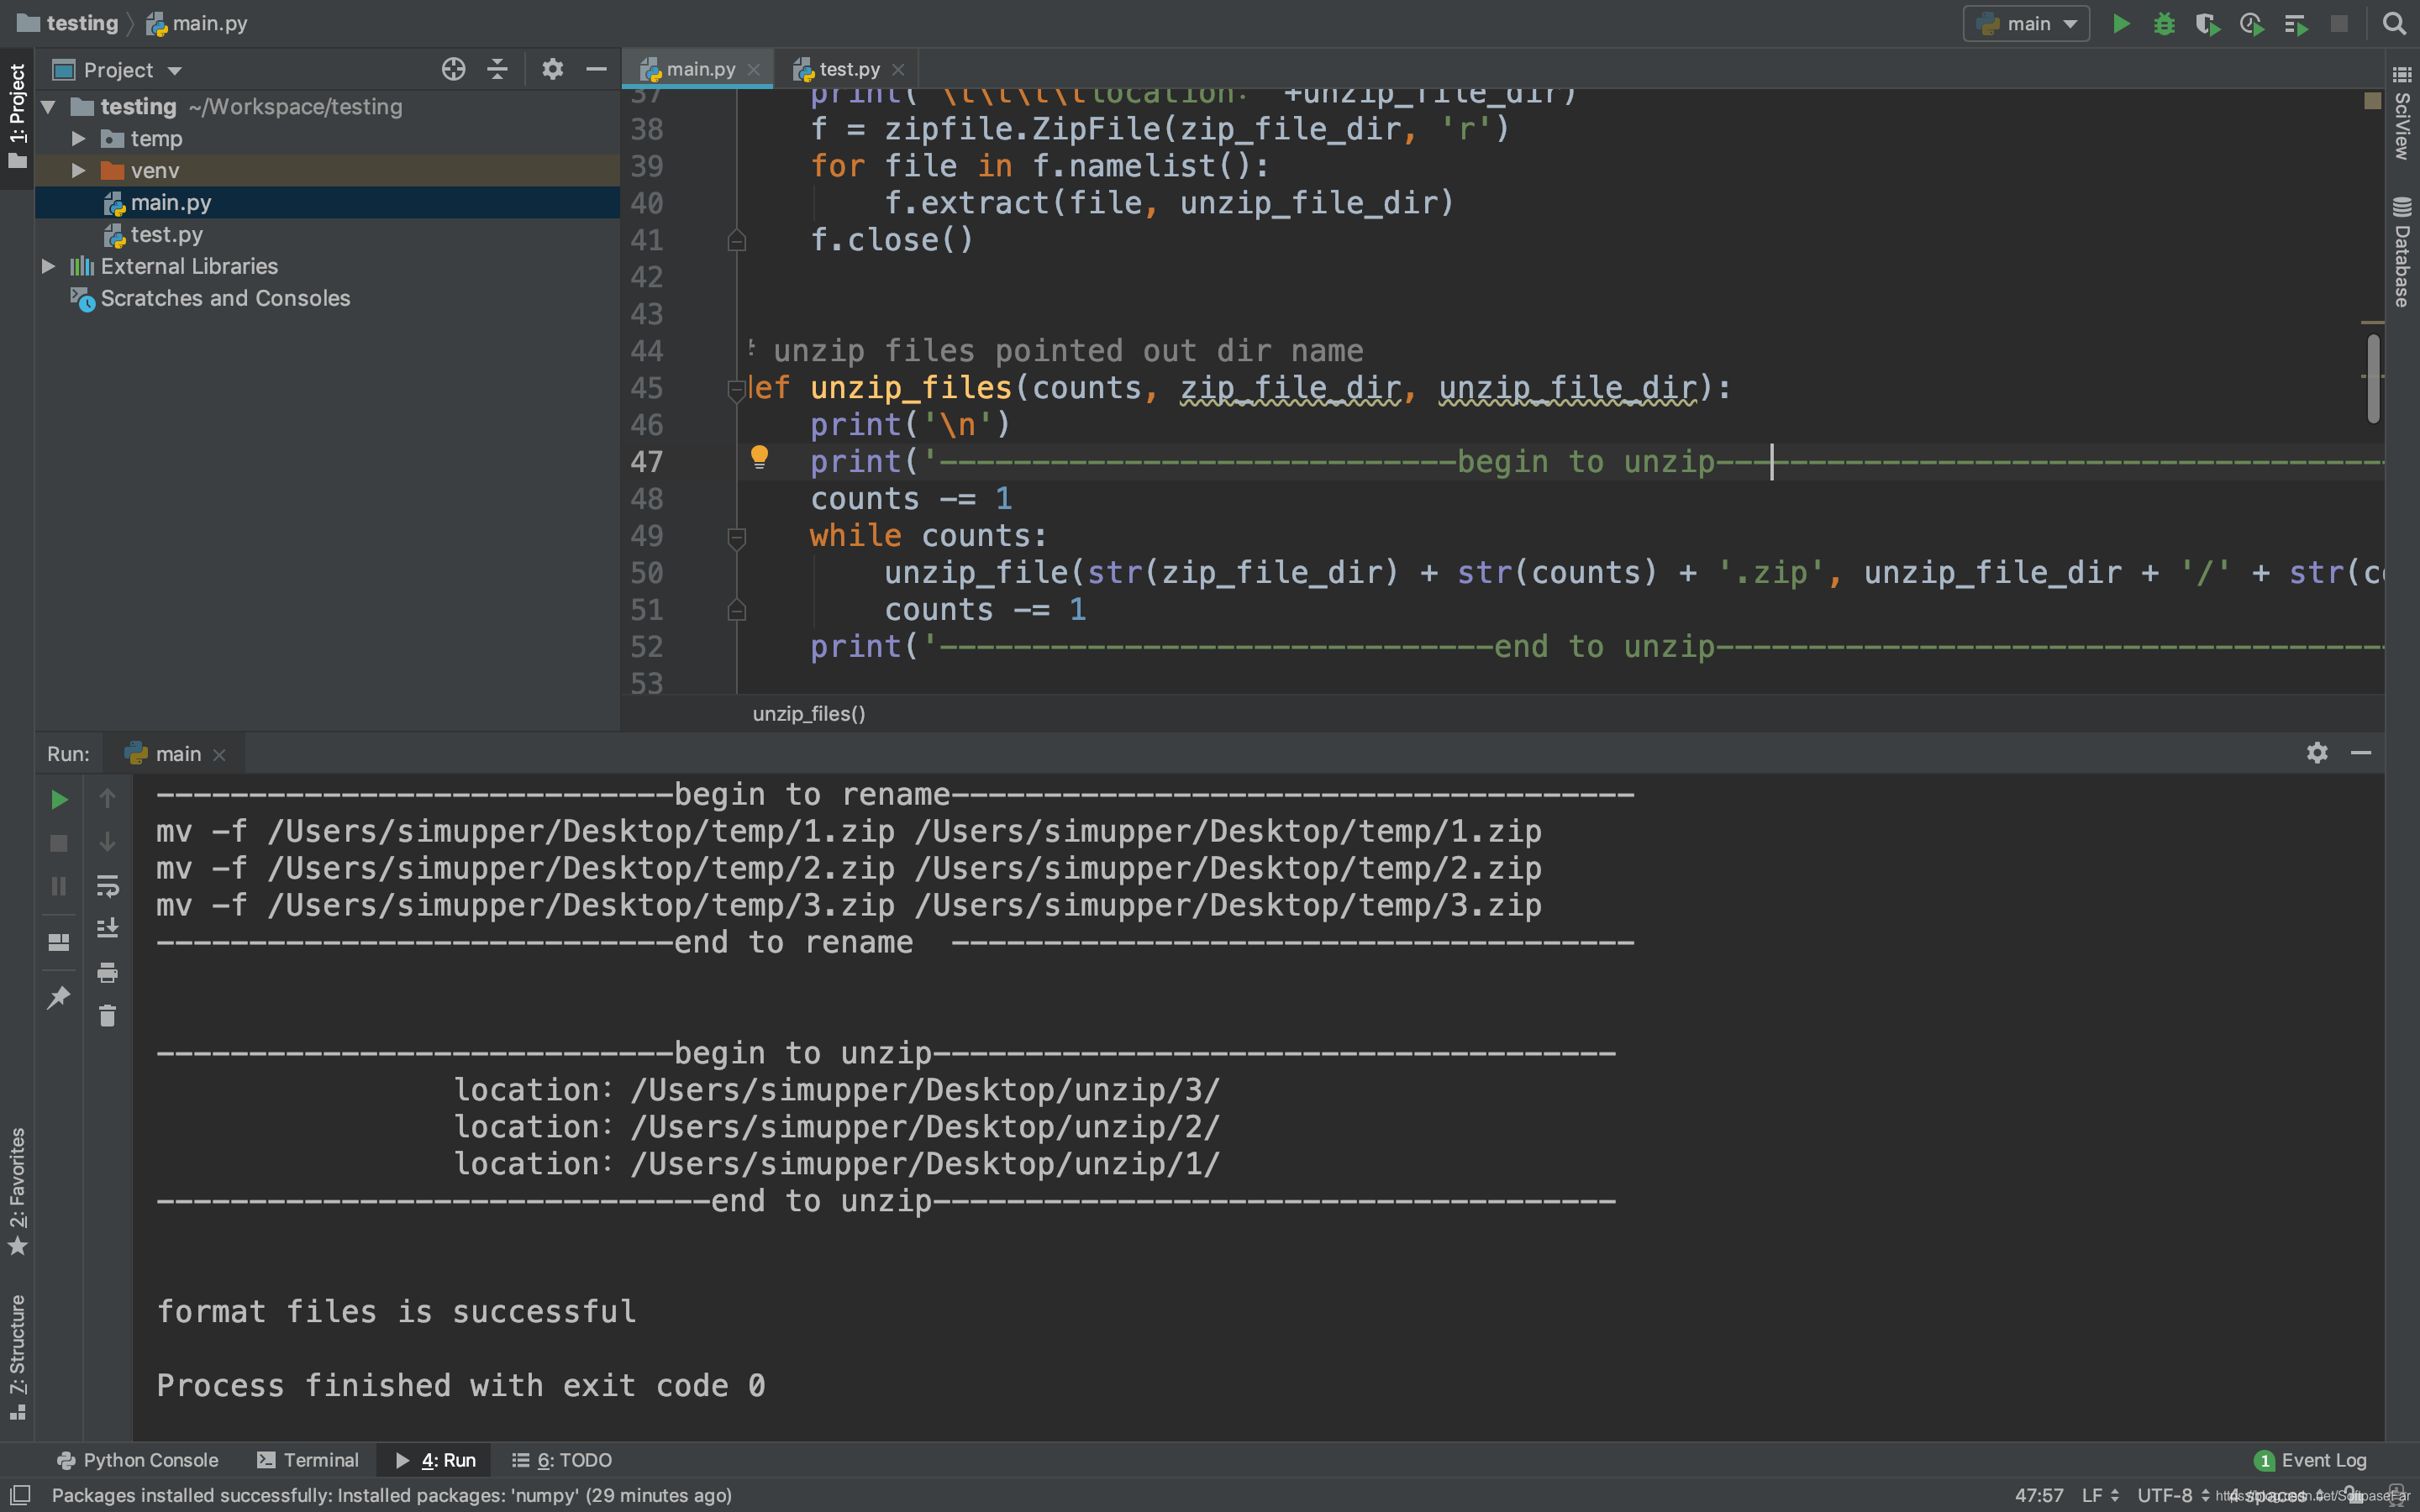Select test.py in the Project tree
2420x1512 pixels.
click(327, 234)
